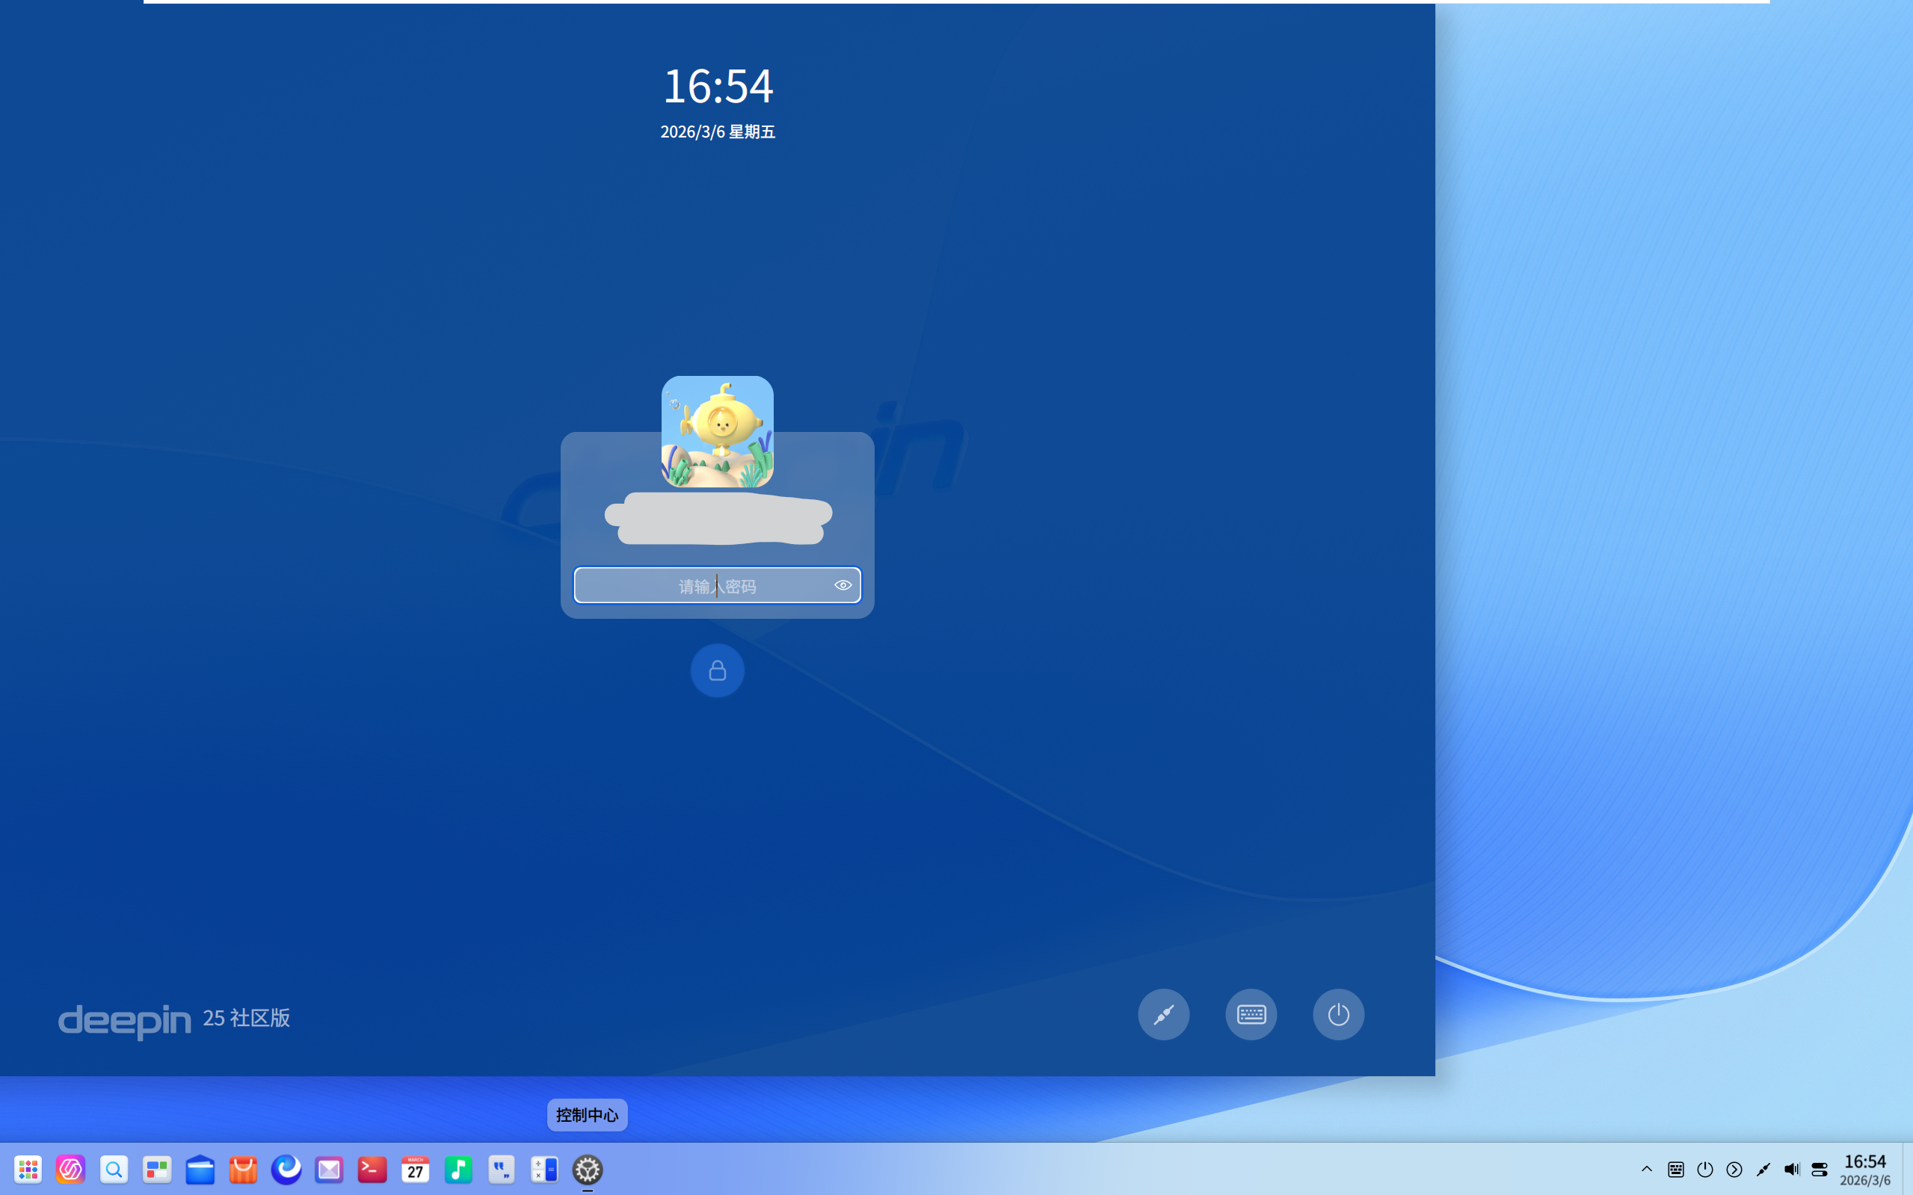The width and height of the screenshot is (1913, 1195).
Task: Toggle password visibility eye icon
Action: click(x=842, y=586)
